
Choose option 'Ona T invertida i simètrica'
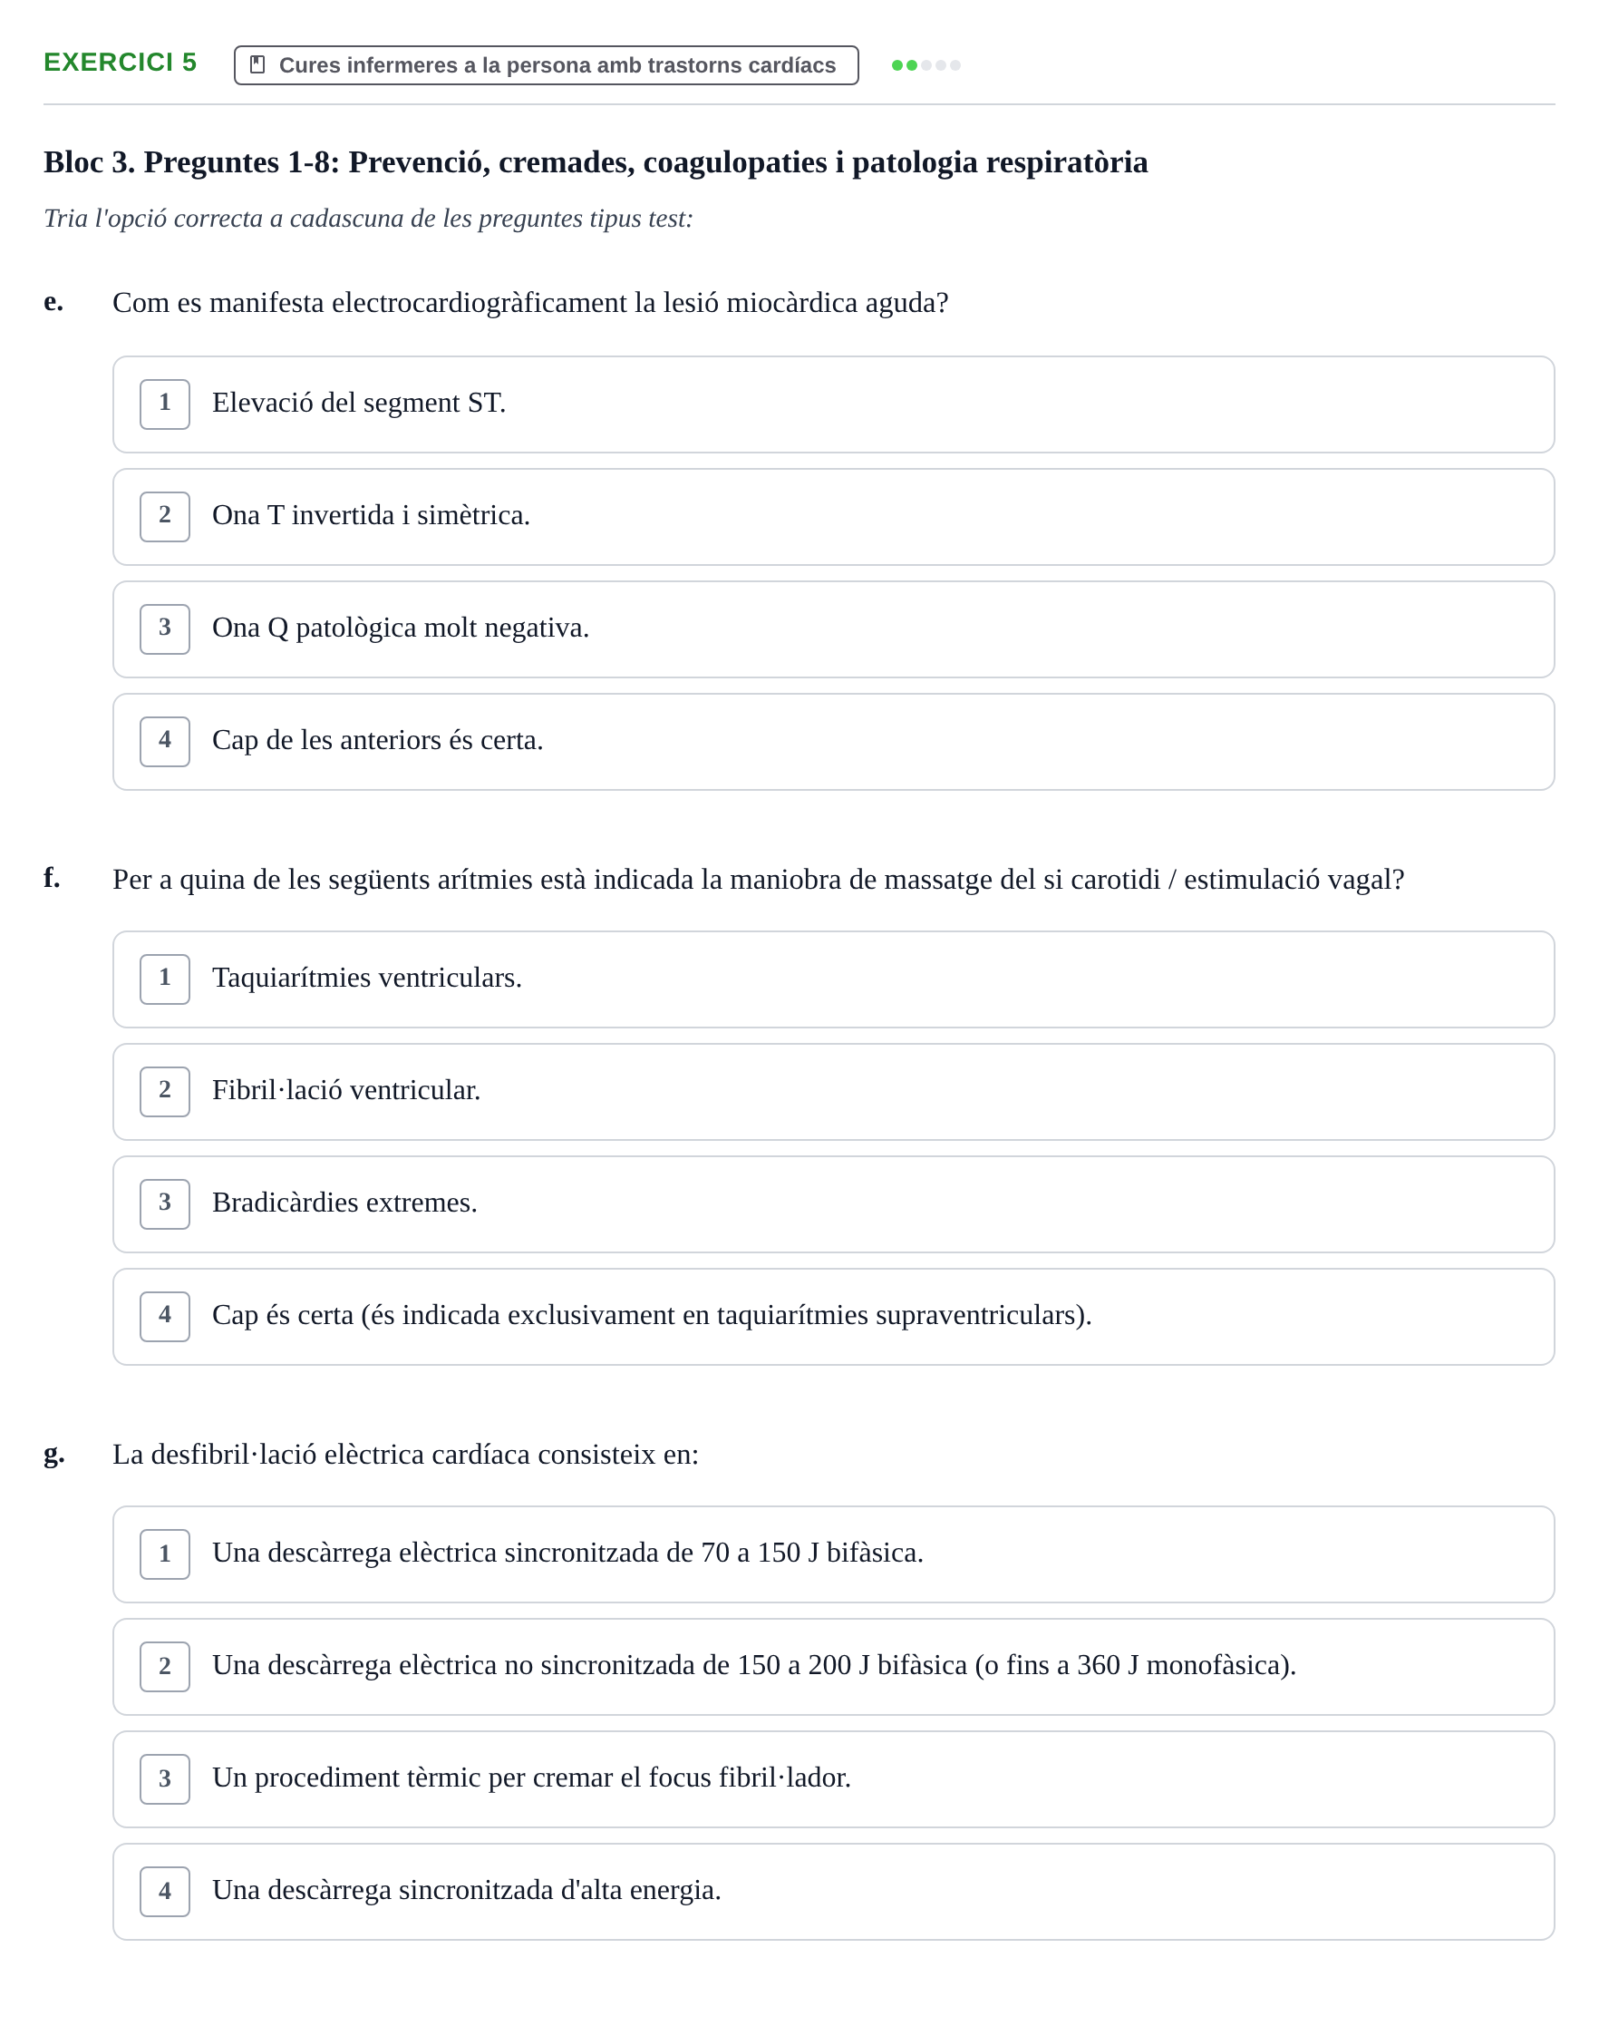pyautogui.click(x=833, y=517)
